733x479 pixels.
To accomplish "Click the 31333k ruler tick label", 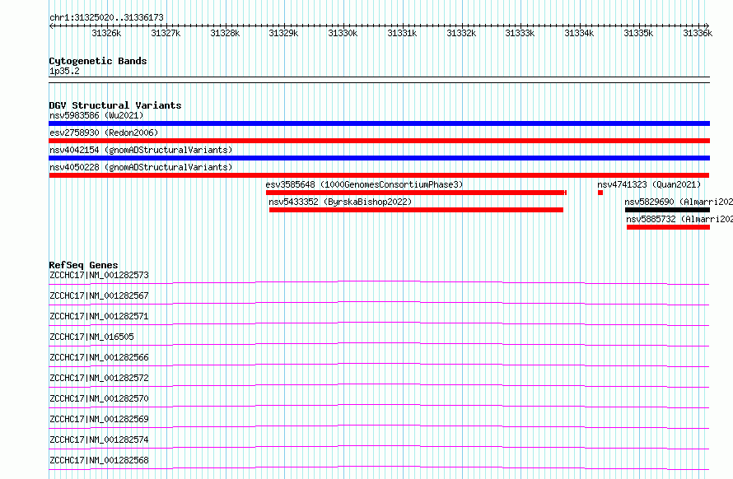I will pos(520,33).
